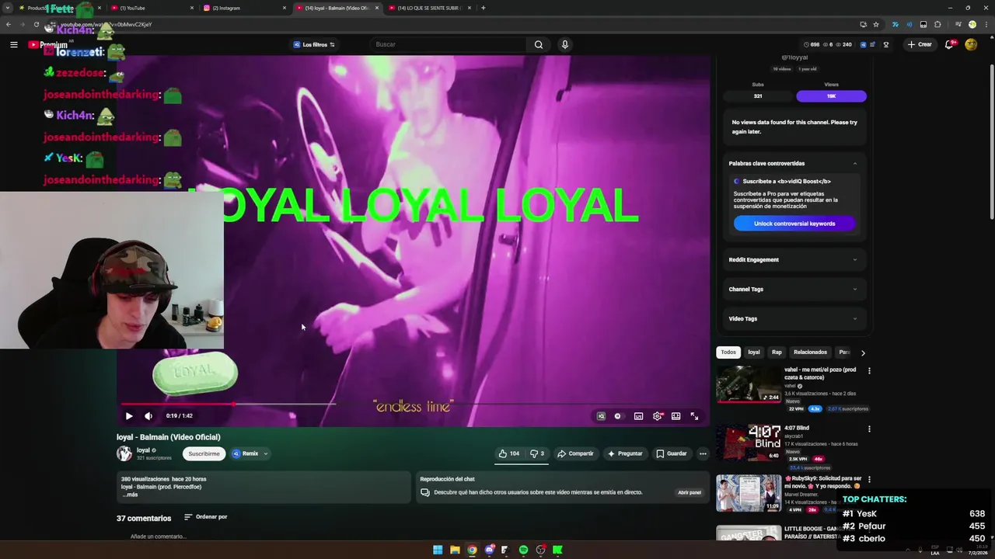Image resolution: width=995 pixels, height=559 pixels.
Task: Click the vidIQ icon in player controls
Action: [x=601, y=416]
